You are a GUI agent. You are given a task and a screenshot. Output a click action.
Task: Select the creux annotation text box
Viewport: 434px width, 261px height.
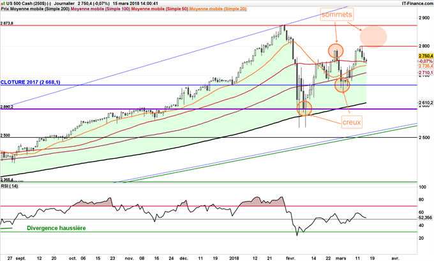352,122
